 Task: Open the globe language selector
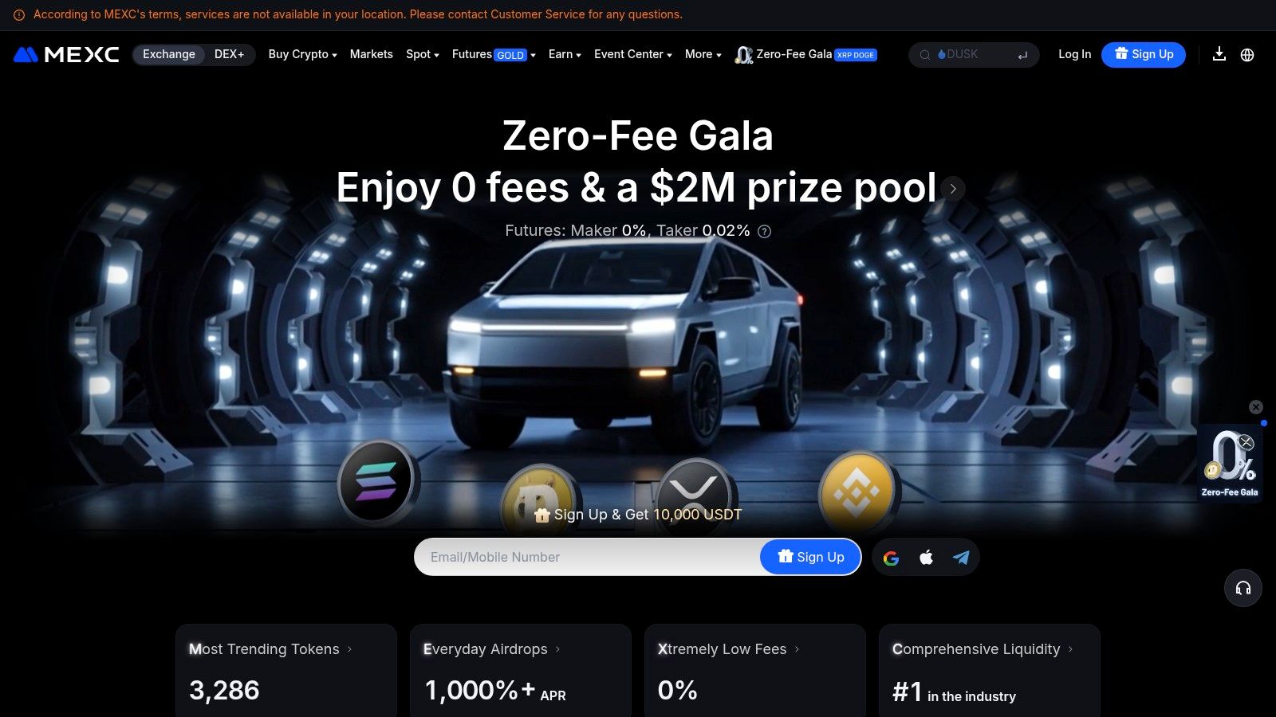pyautogui.click(x=1247, y=54)
